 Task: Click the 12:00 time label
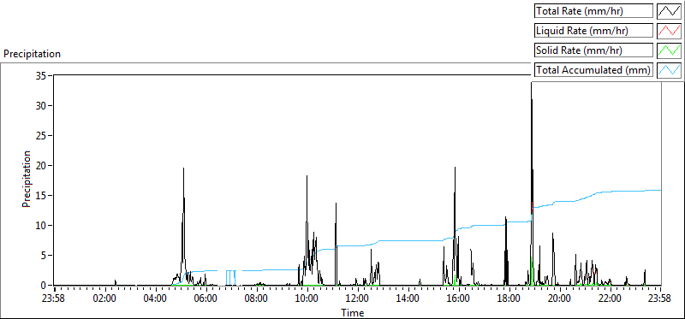(358, 299)
